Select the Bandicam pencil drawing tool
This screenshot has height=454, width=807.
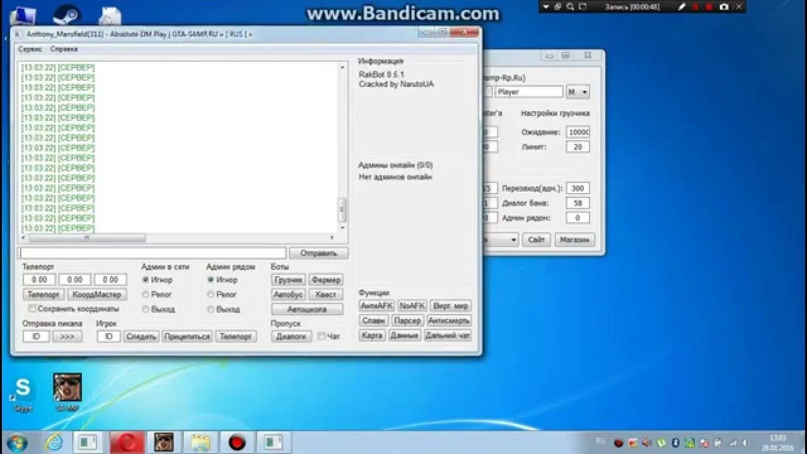(682, 7)
